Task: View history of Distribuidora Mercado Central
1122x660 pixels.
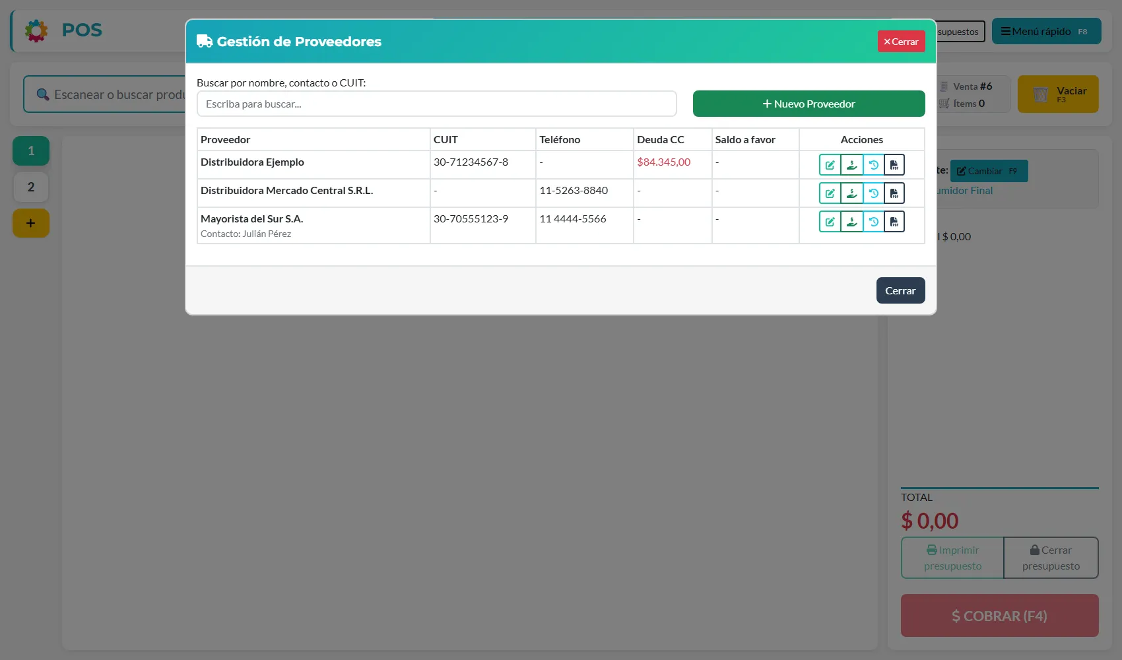Action: coord(873,193)
